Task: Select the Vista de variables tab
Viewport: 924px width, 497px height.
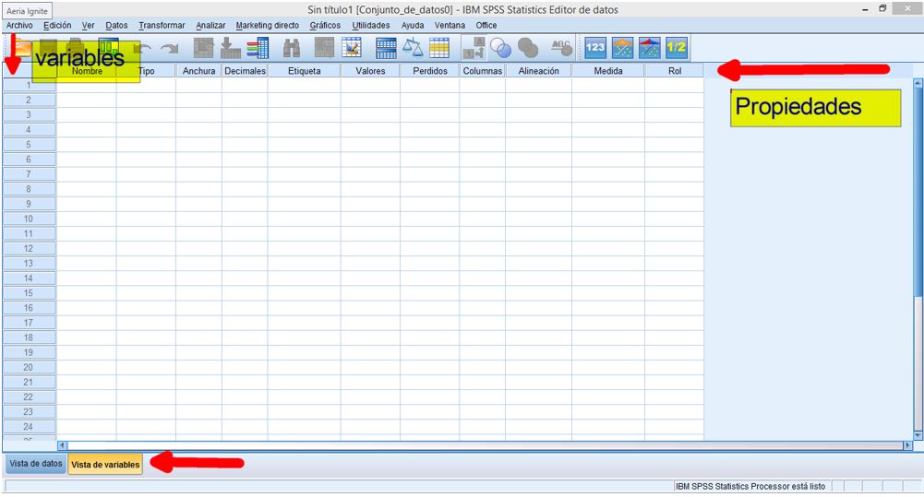Action: tap(105, 464)
